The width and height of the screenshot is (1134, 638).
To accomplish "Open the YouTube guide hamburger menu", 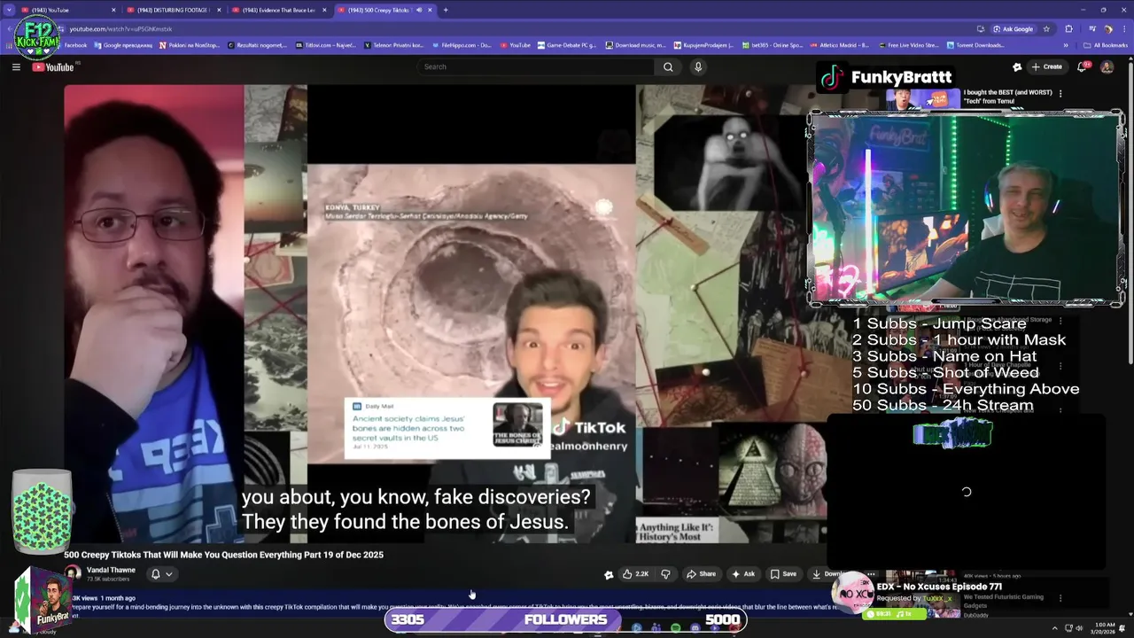I will [x=16, y=66].
